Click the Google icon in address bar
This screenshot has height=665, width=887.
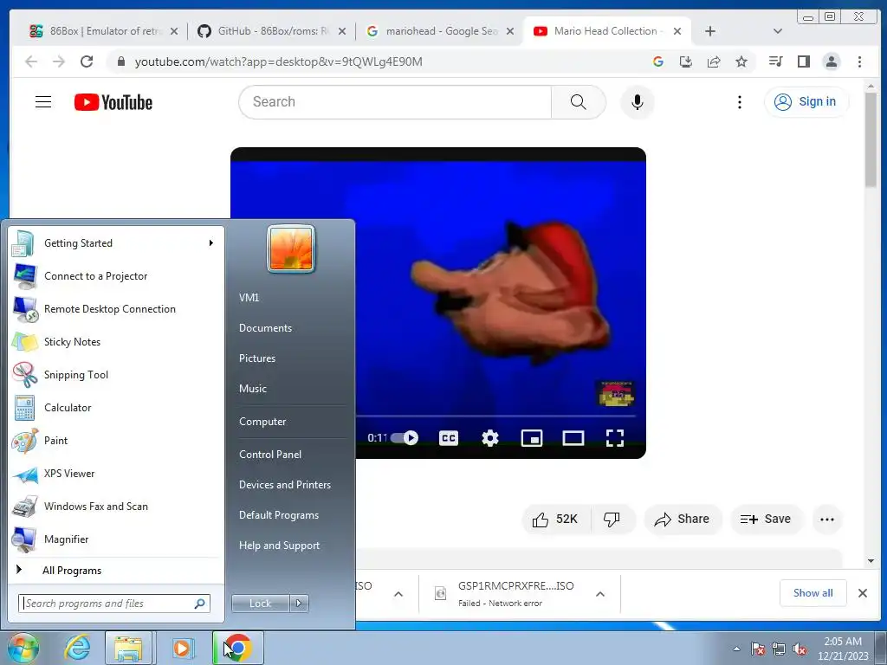[658, 61]
